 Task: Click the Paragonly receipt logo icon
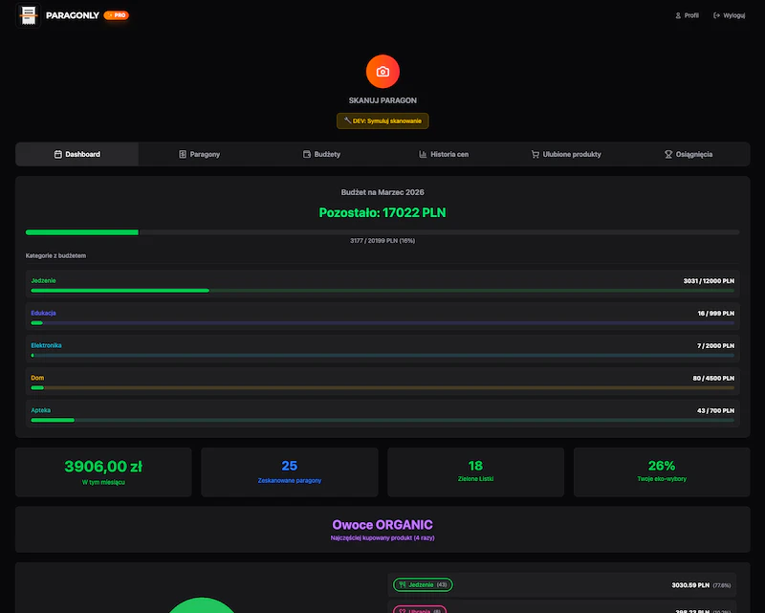(x=29, y=15)
